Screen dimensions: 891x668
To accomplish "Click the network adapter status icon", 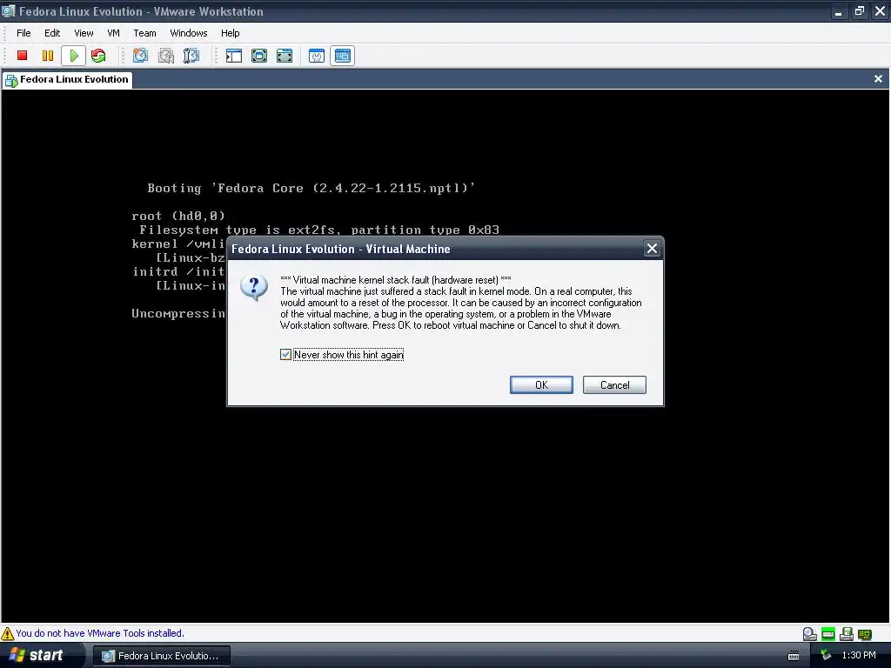I will (x=865, y=634).
